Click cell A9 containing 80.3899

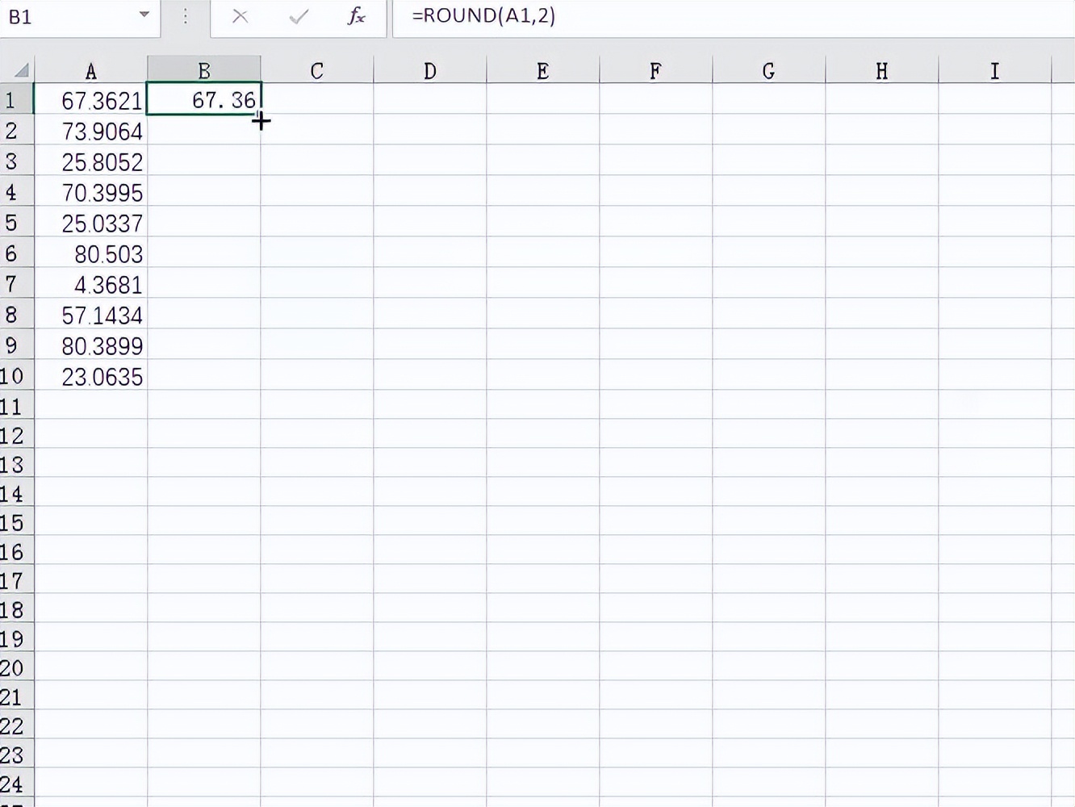(90, 345)
